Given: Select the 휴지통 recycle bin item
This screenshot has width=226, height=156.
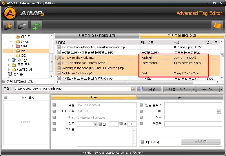Looking at the screenshot, I should [x=15, y=74].
